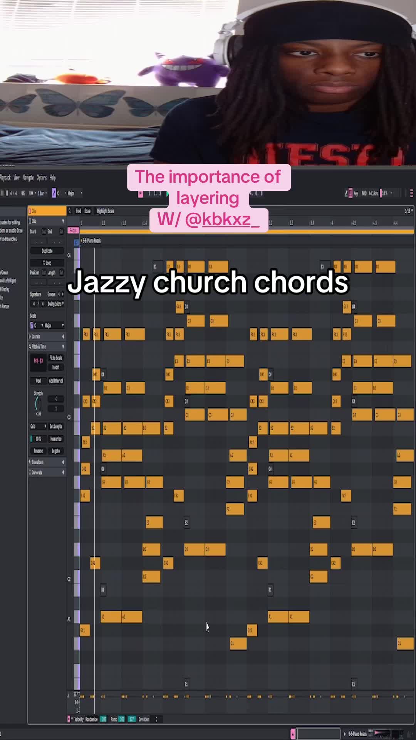Image resolution: width=416 pixels, height=740 pixels.
Task: Click the commit groove icon
Action: [x=63, y=294]
